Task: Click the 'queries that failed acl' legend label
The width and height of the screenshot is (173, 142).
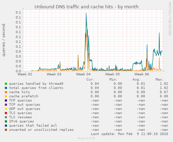Action: [33, 126]
